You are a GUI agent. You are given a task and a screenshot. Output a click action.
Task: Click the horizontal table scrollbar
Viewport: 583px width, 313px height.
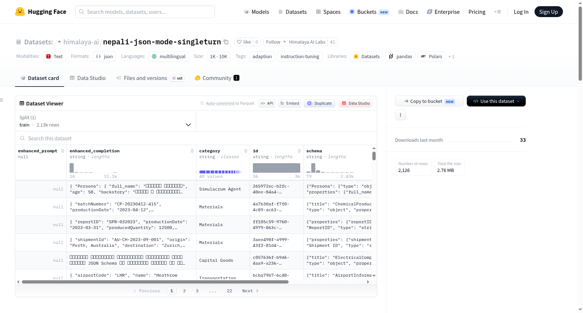[155, 282]
